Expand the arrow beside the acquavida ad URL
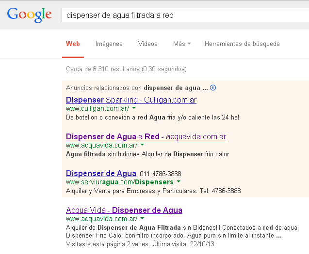 (142, 145)
